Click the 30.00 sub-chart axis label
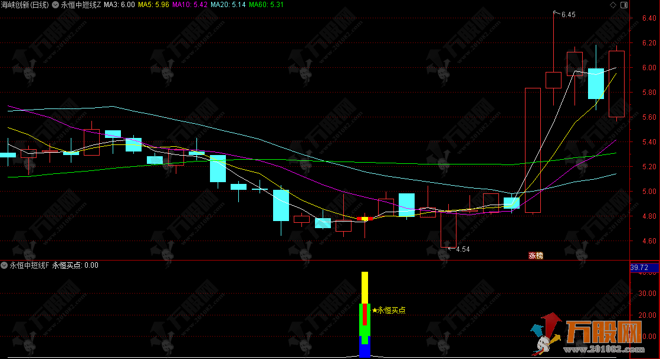 [648, 294]
